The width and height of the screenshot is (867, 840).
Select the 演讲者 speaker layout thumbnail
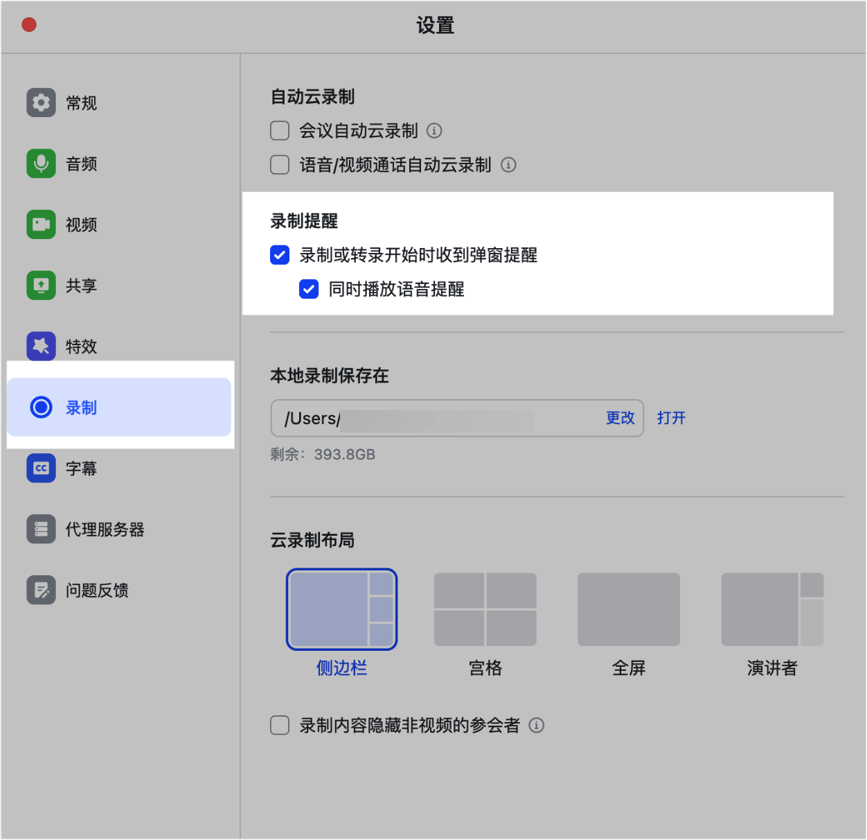click(x=772, y=609)
